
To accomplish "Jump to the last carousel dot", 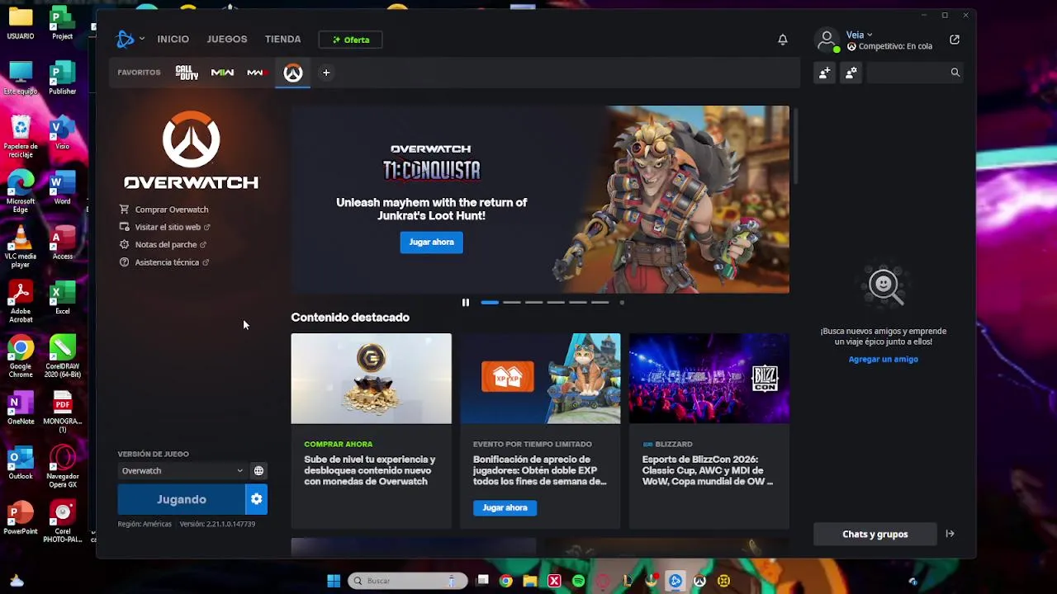I will click(622, 303).
